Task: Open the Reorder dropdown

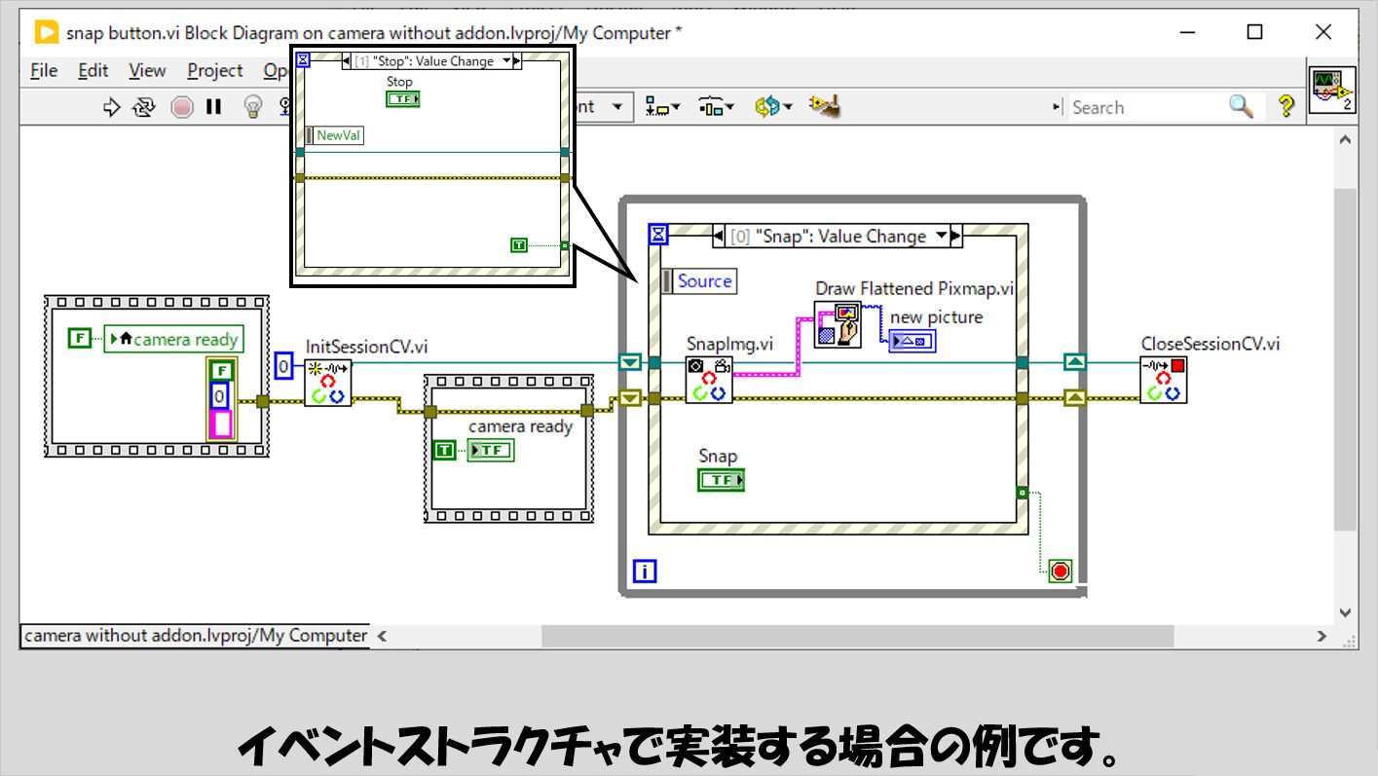Action: pos(772,107)
